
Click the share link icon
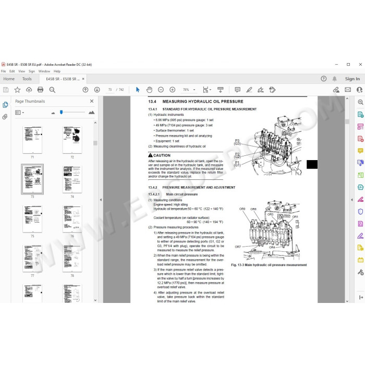click(x=336, y=90)
